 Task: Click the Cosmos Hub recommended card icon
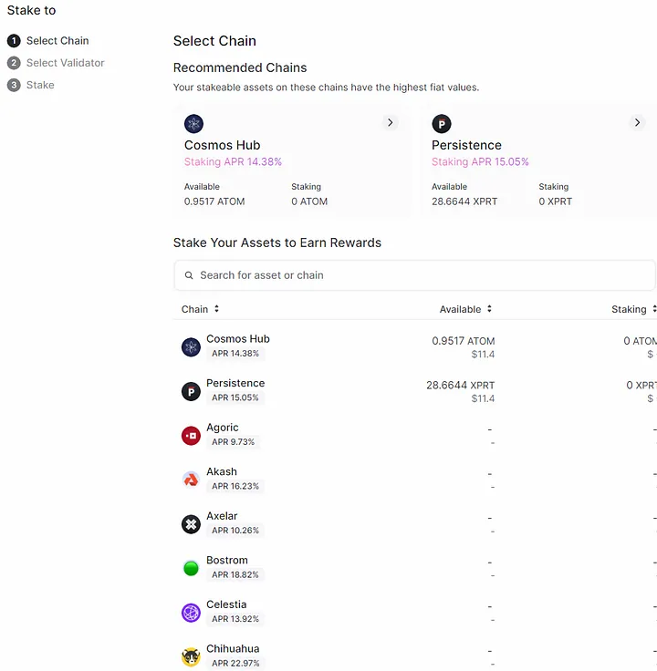[x=193, y=124]
